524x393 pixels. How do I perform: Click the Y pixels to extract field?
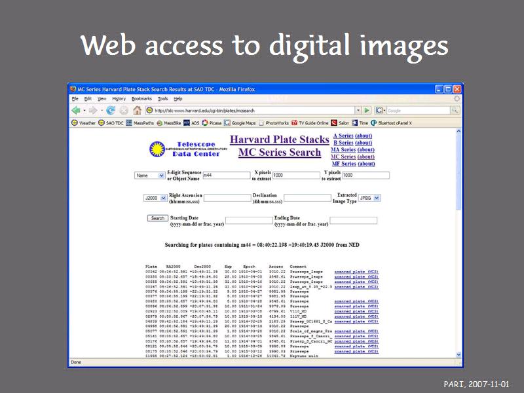(x=365, y=175)
